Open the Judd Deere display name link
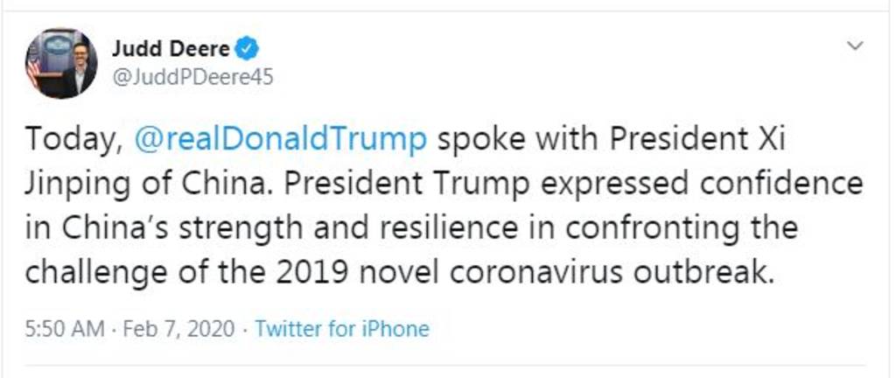Screen dimensions: 896x378 [171, 48]
